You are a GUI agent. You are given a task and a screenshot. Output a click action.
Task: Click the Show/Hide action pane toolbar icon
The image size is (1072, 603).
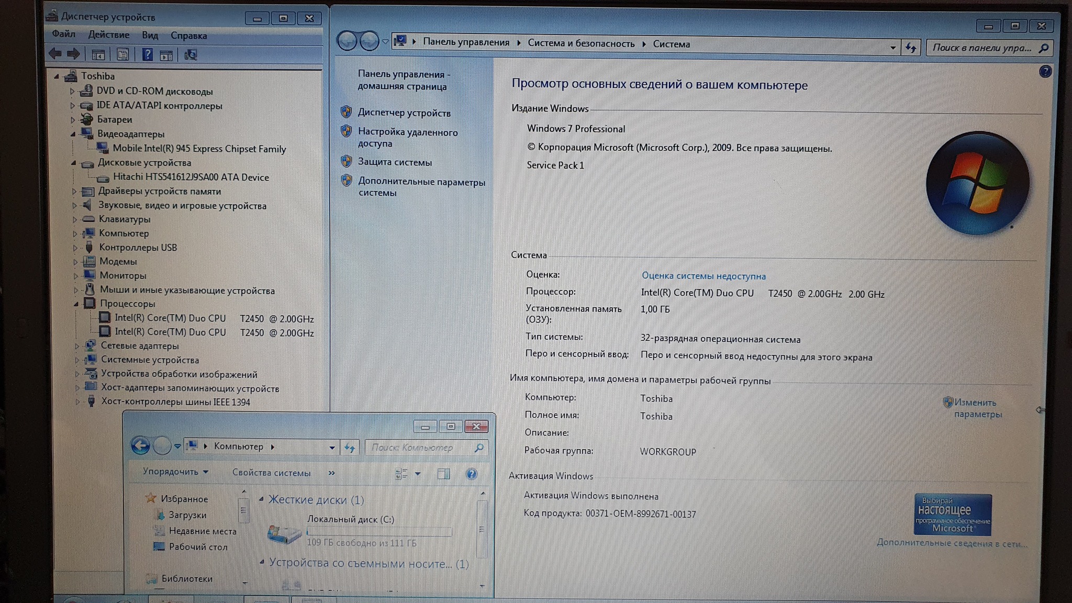(166, 55)
